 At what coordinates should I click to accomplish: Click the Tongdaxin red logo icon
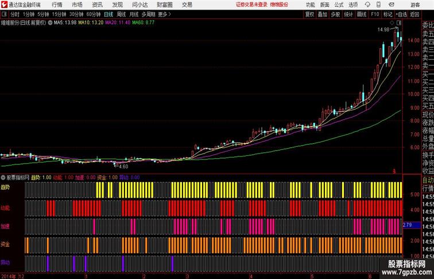[4, 5]
